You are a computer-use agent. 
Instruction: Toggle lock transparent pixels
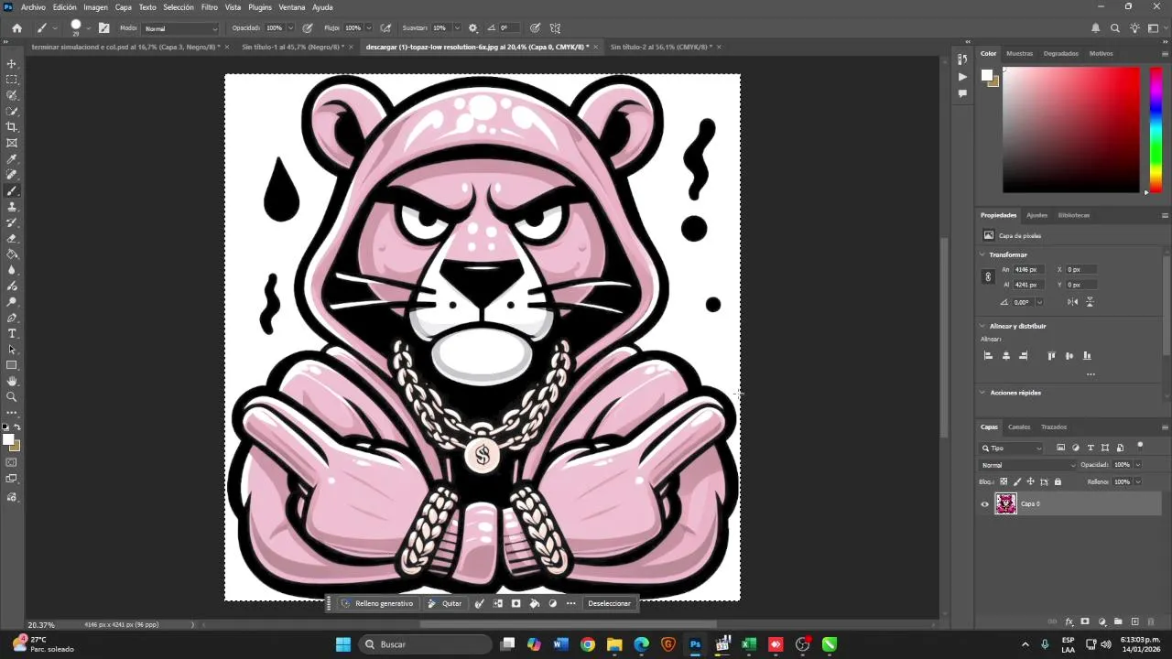(x=1004, y=481)
